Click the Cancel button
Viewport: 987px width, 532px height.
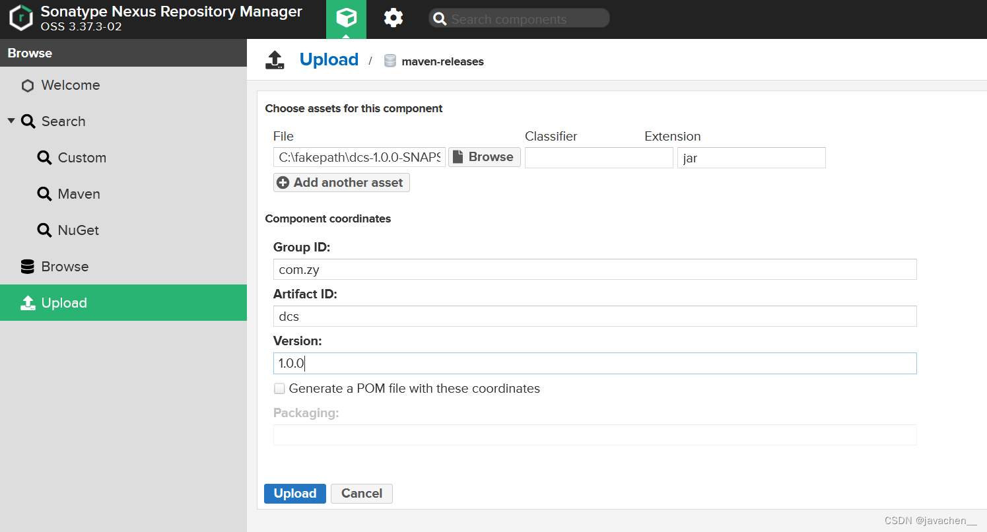point(362,494)
